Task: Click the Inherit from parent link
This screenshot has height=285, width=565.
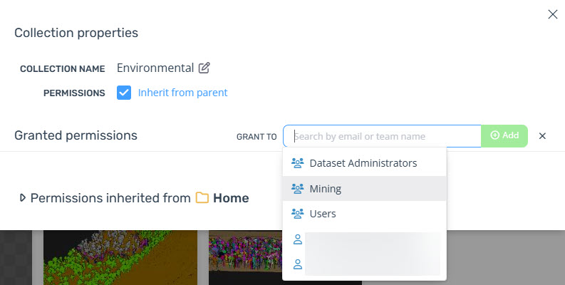Action: 182,93
